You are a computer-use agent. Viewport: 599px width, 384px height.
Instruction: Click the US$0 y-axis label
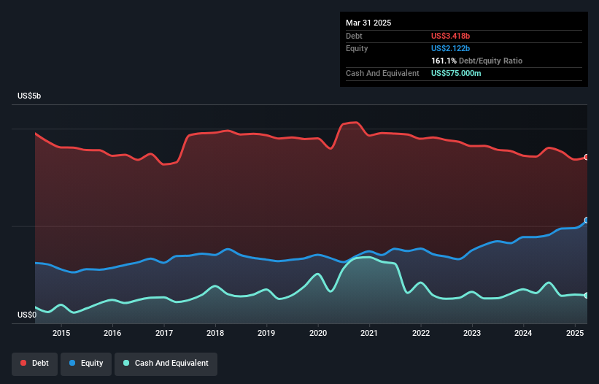(x=27, y=315)
